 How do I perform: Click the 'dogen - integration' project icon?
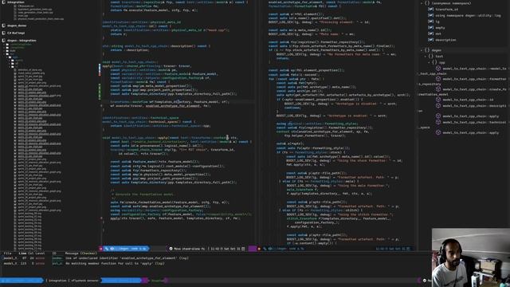pos(3,41)
